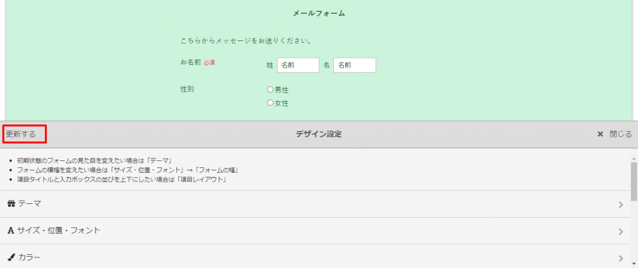The width and height of the screenshot is (638, 268).
Task: Click the scrollbar up arrow in design panel
Action: 634,153
